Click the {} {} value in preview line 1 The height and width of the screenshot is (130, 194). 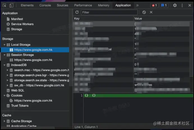pos(90,95)
